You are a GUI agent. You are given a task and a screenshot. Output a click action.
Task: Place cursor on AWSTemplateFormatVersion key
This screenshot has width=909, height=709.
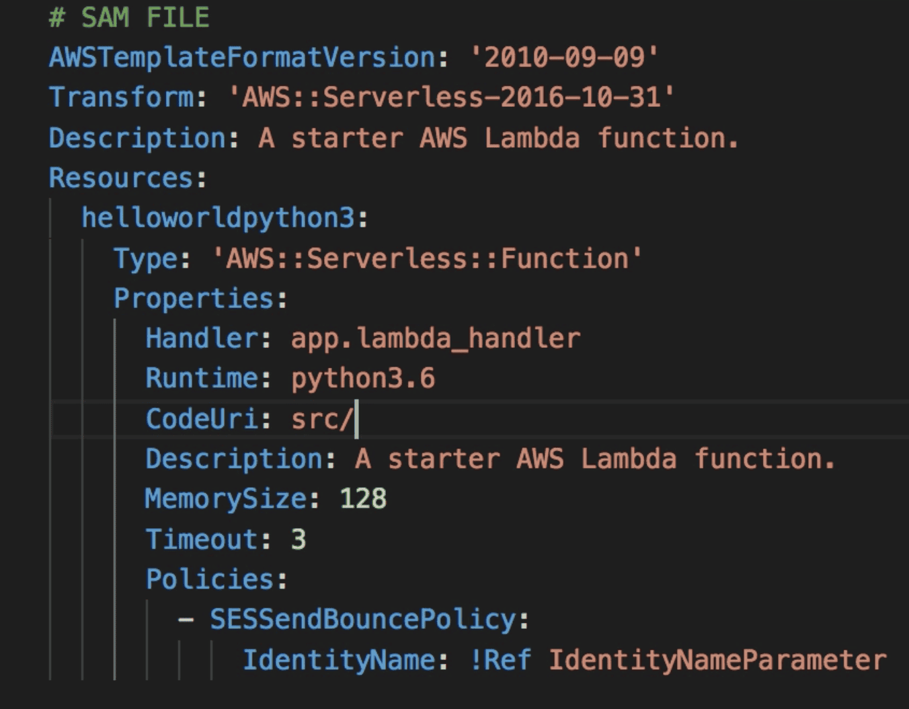[x=241, y=57]
